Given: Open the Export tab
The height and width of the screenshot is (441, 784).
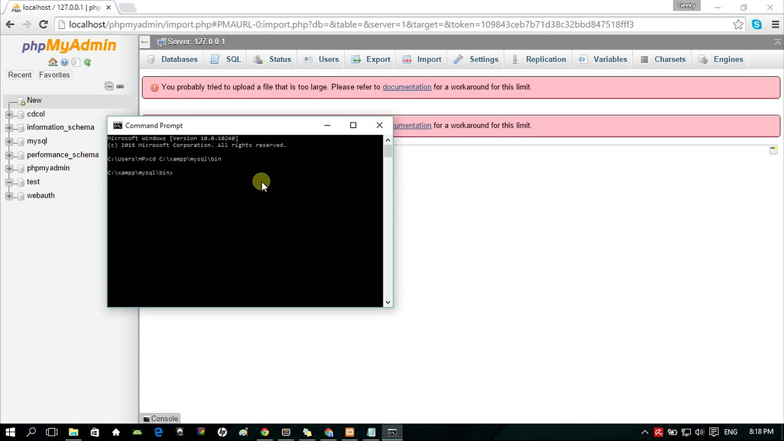Looking at the screenshot, I should point(371,59).
